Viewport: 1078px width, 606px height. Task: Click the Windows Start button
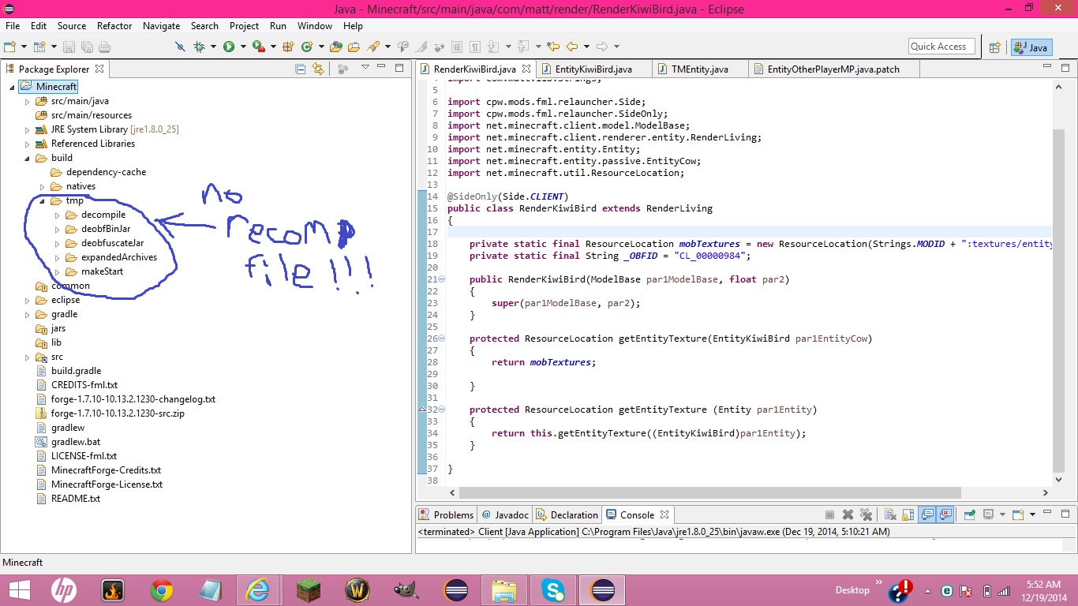point(20,589)
